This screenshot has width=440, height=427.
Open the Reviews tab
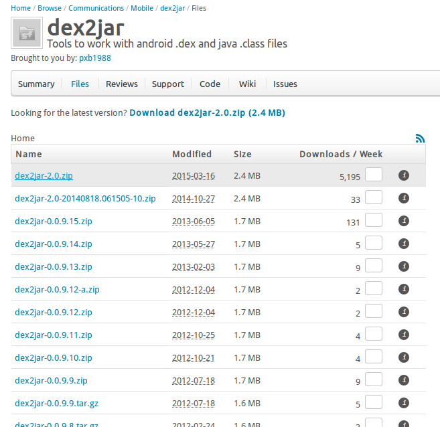(x=122, y=84)
